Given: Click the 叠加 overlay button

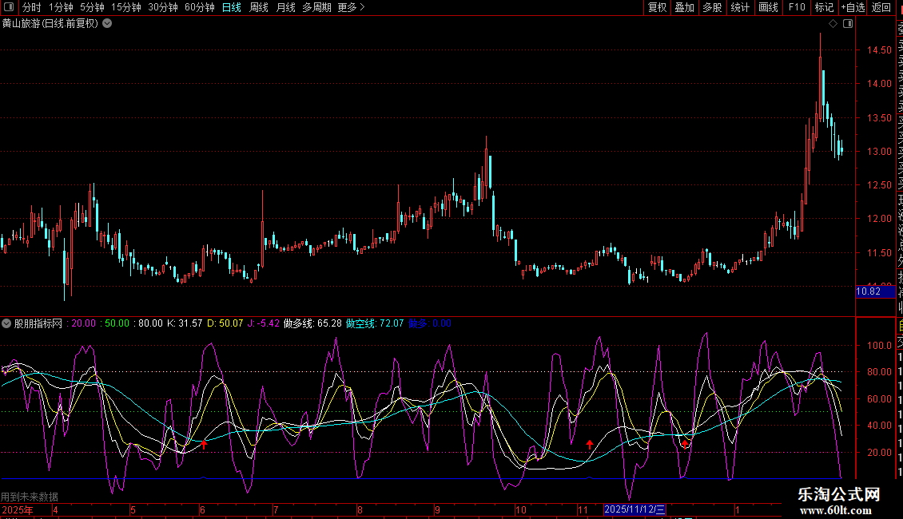Looking at the screenshot, I should (x=684, y=7).
